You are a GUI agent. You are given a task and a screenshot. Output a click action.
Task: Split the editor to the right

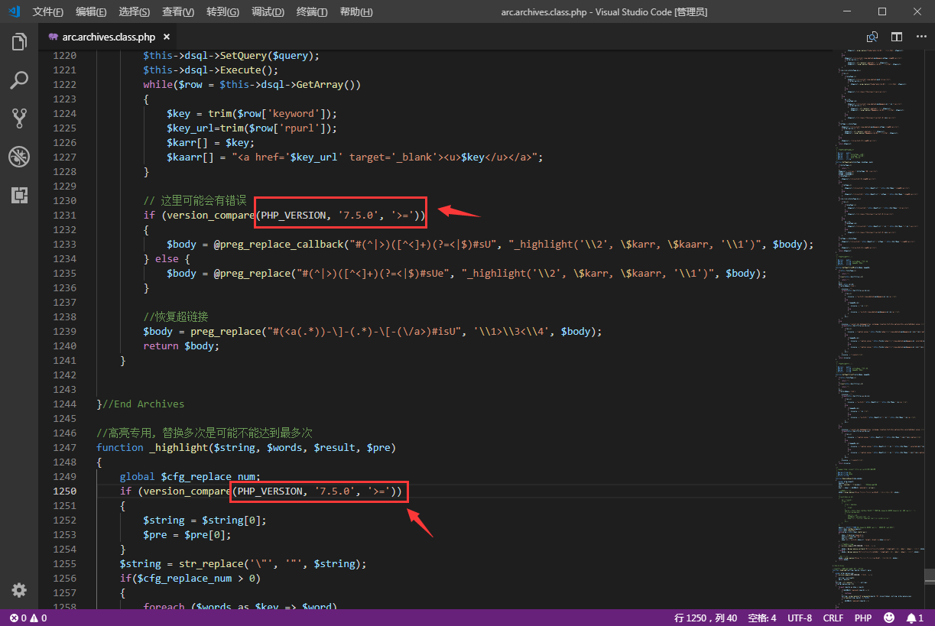click(897, 37)
